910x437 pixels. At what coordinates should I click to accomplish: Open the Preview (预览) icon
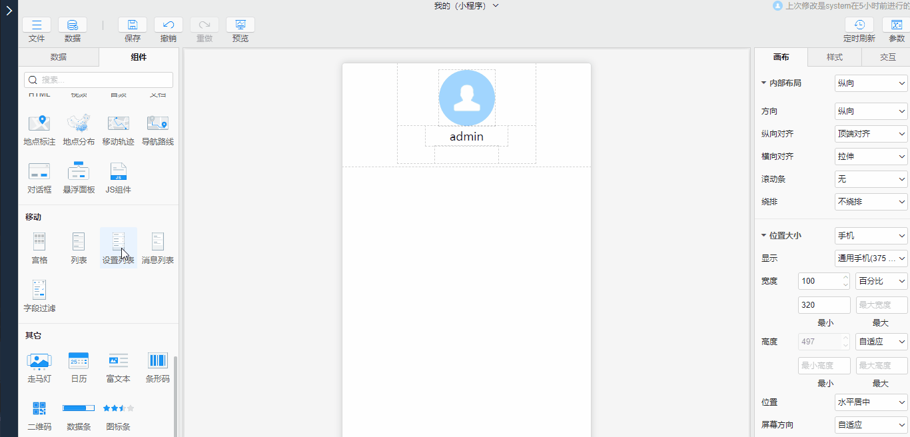pyautogui.click(x=240, y=25)
